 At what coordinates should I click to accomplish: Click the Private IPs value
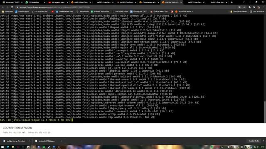coord(44,132)
